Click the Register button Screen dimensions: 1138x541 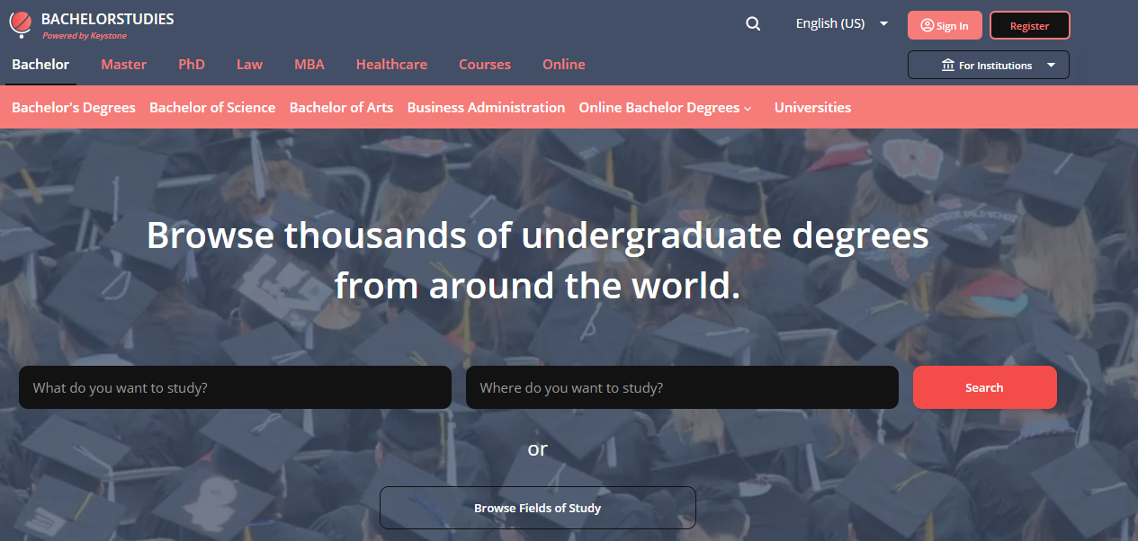pyautogui.click(x=1029, y=25)
